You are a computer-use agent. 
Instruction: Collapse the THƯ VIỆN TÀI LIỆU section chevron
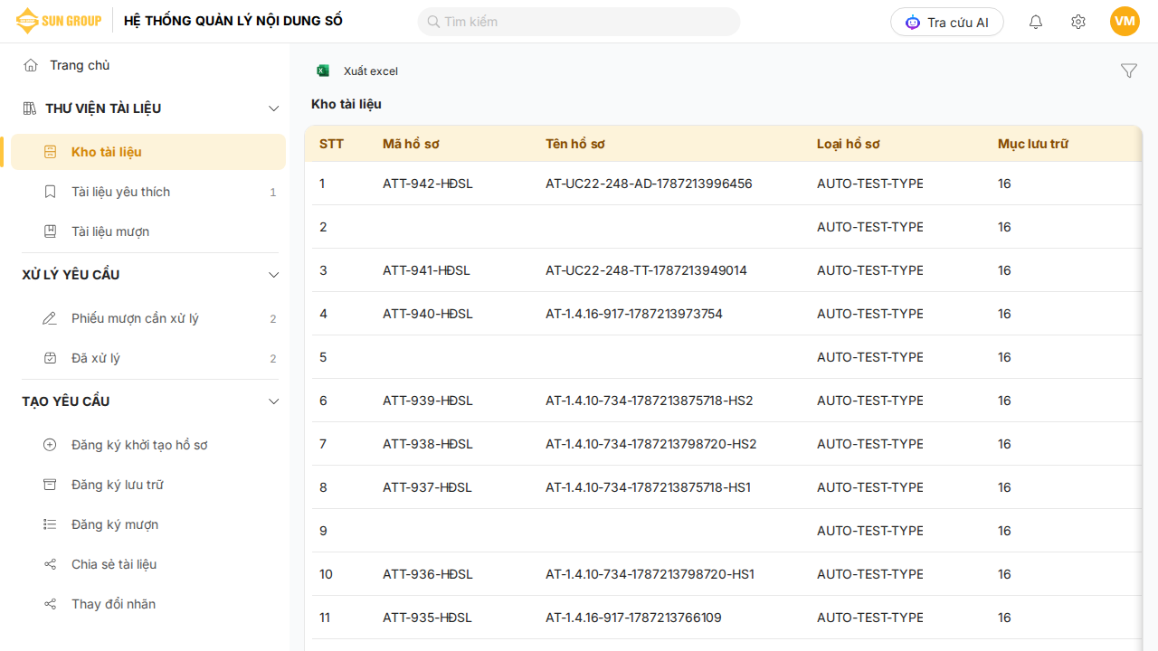(274, 108)
